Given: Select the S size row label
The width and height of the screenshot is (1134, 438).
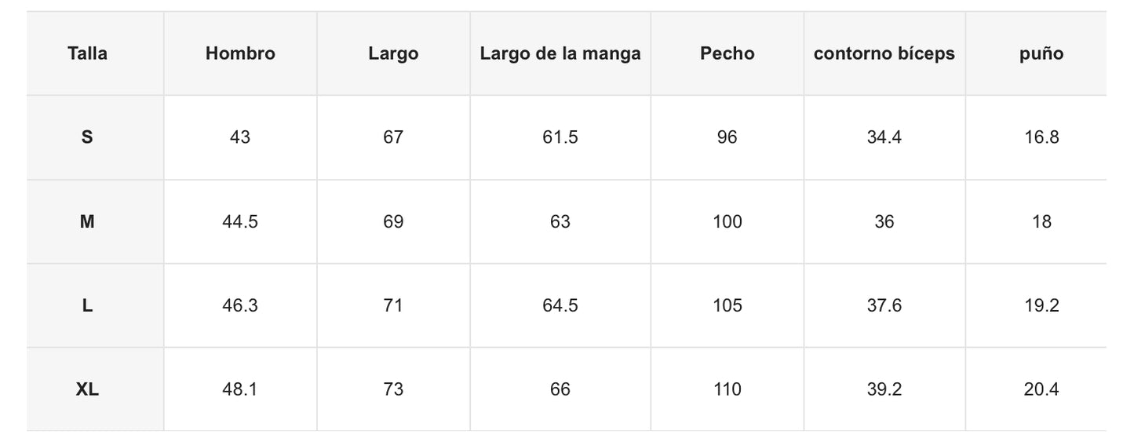Looking at the screenshot, I should (x=87, y=137).
